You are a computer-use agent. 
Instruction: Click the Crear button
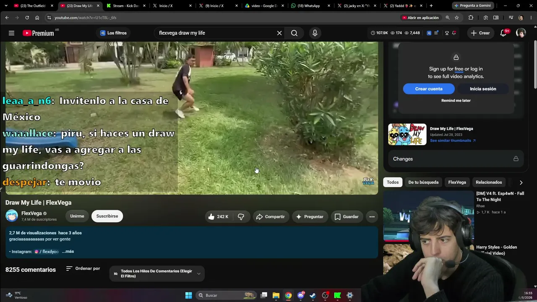[480, 33]
